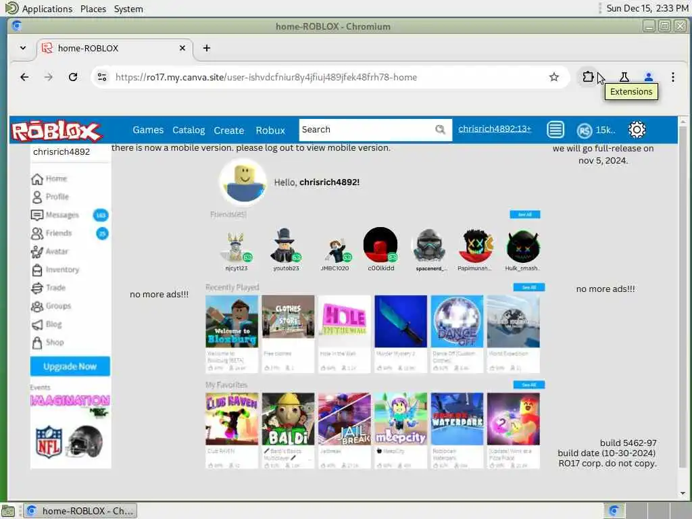Open the Chromium three-dot menu
Image resolution: width=692 pixels, height=519 pixels.
tap(672, 77)
